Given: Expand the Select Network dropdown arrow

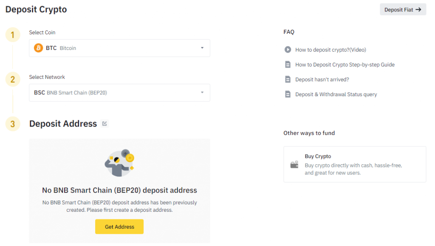Looking at the screenshot, I should (202, 92).
